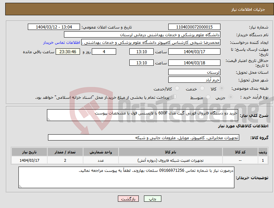
Task: Click the delivery province لرستان field
Action: tap(194, 72)
